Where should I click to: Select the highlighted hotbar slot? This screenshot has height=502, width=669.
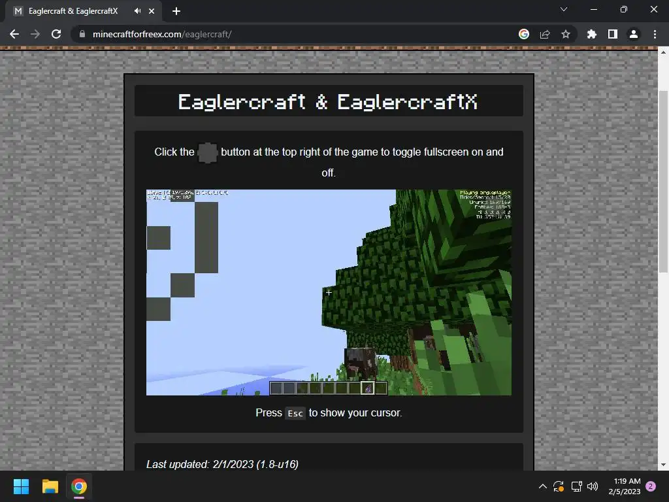368,388
